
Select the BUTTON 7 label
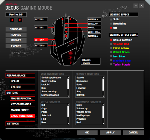tap(41, 28)
